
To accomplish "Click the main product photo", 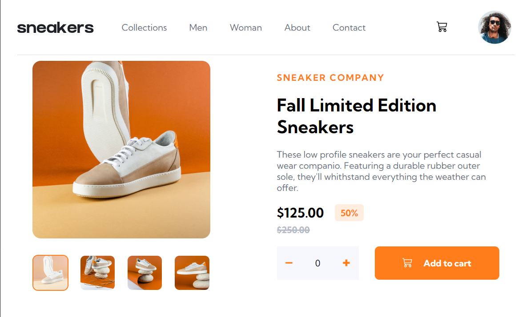I will (x=121, y=149).
